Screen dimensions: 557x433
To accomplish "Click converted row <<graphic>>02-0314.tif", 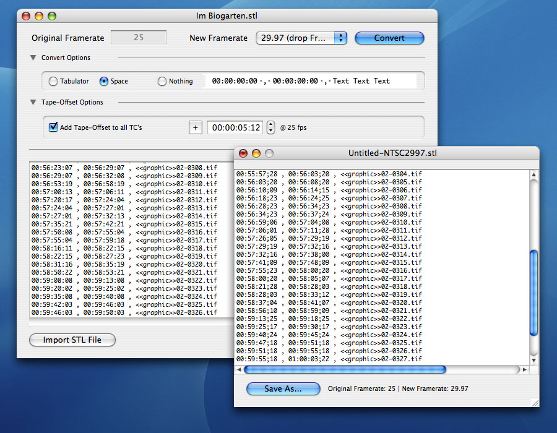I will 329,254.
